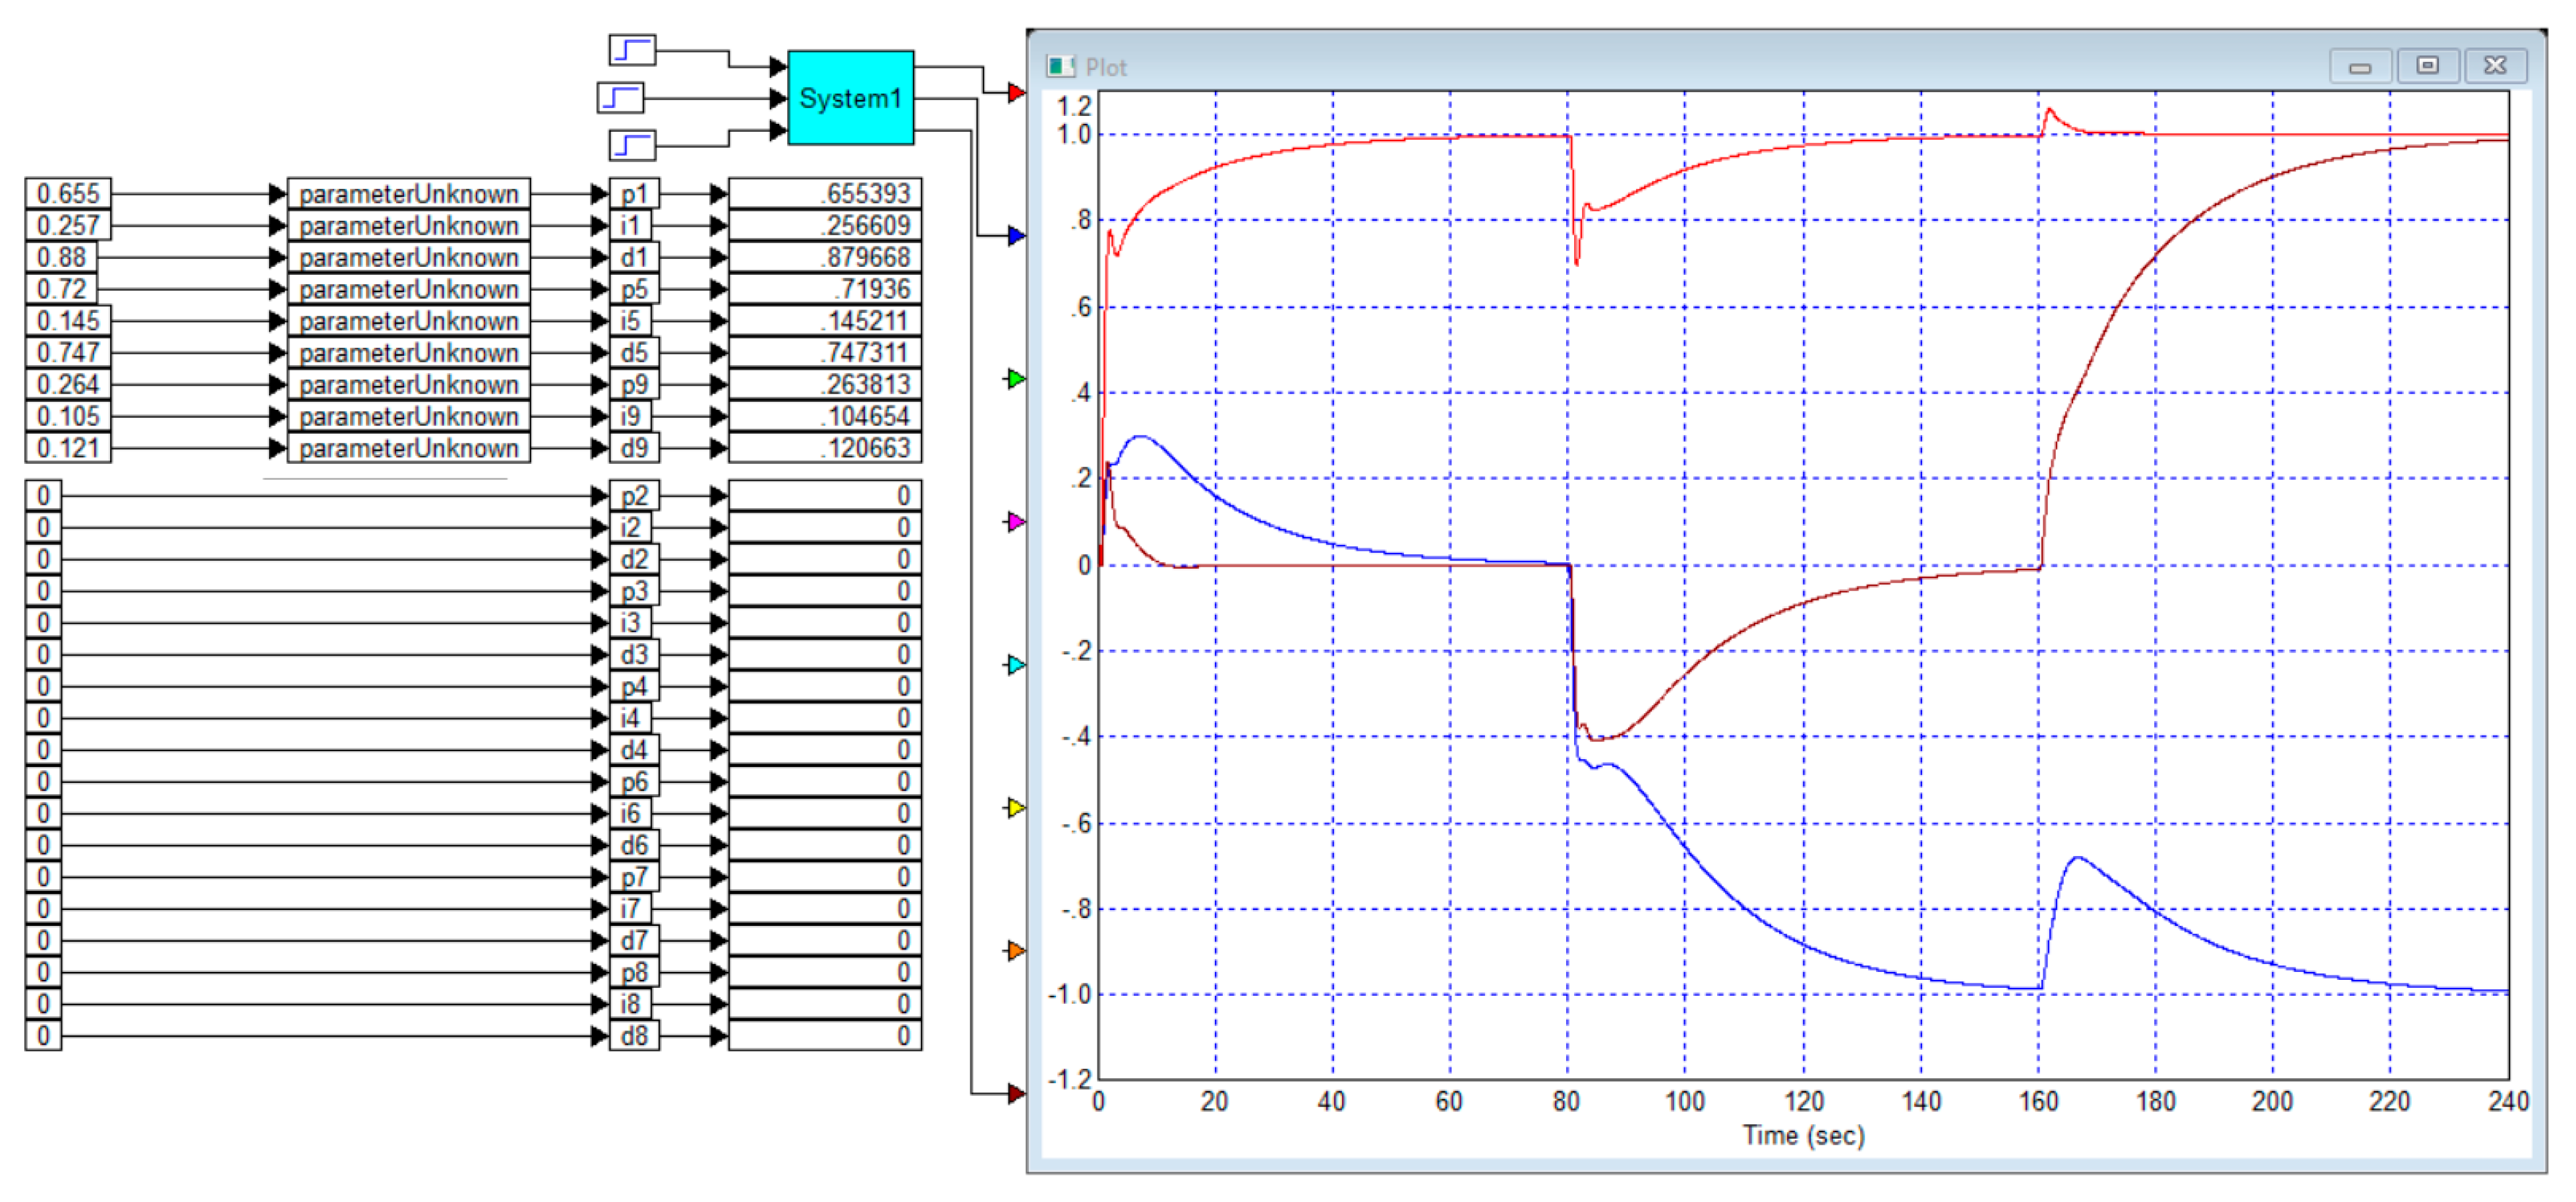Select the 0.88 constant block
Viewport: 2576px width, 1202px height.
61,258
